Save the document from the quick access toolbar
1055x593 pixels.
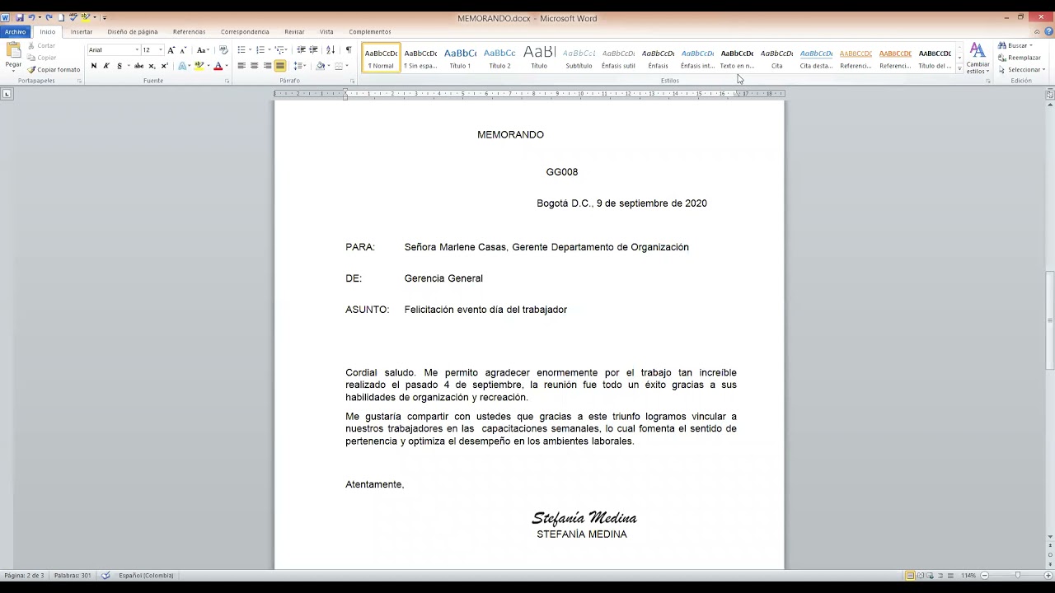pyautogui.click(x=20, y=17)
